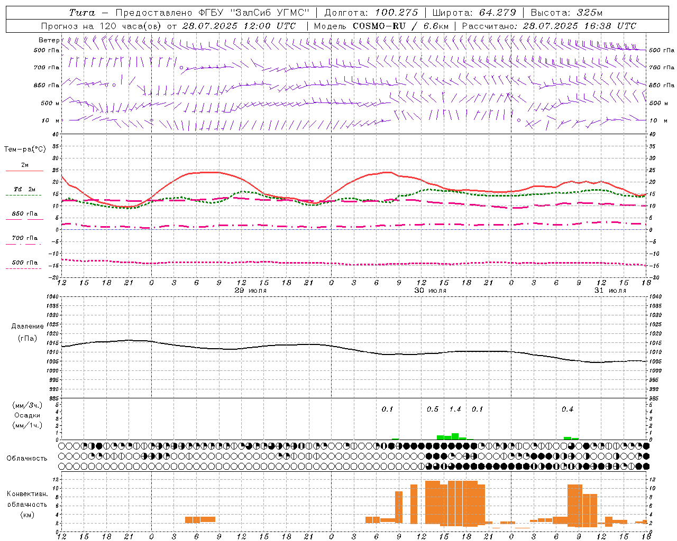The width and height of the screenshot is (677, 541).
Task: Click the "Td 2м" dew point legend entry
Action: (25, 189)
